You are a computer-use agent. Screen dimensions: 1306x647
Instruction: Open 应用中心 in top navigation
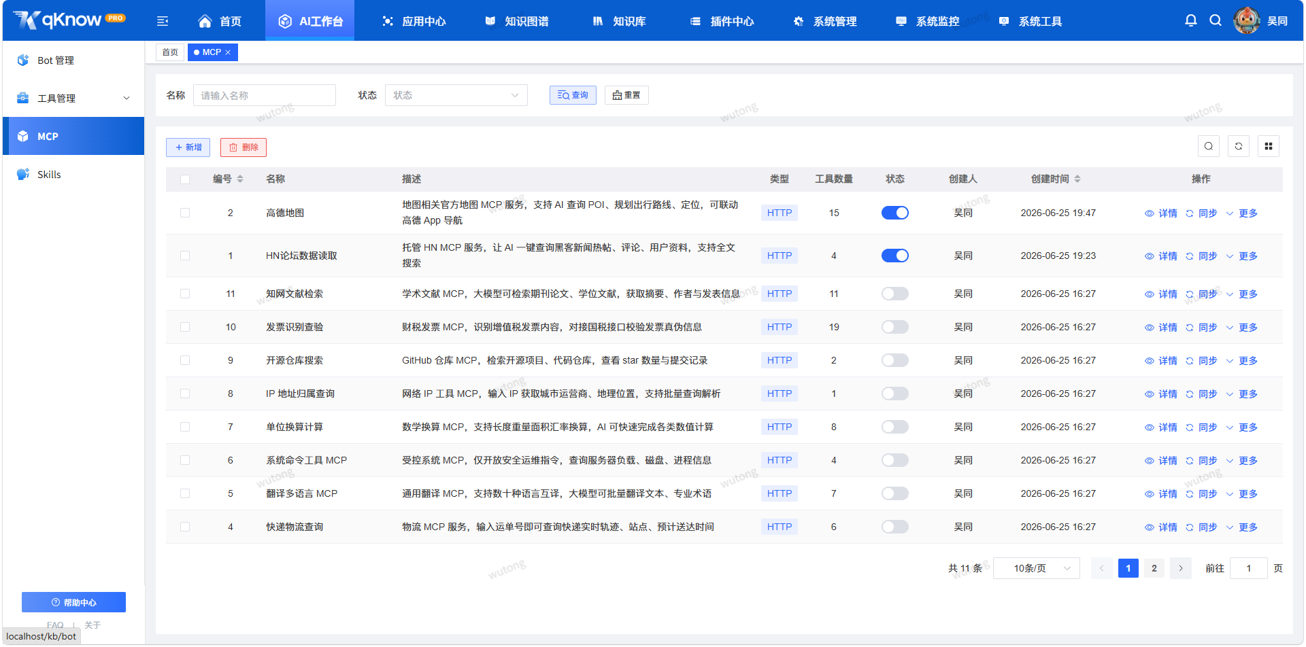point(414,21)
